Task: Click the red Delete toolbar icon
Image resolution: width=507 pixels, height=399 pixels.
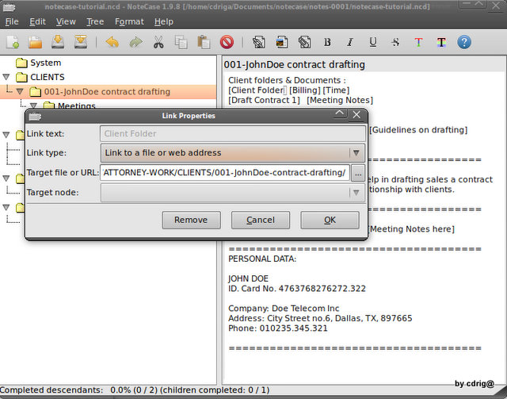Action: 227,42
